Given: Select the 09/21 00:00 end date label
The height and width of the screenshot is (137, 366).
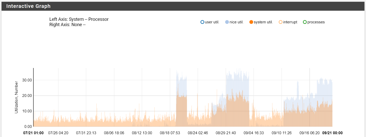Looking at the screenshot, I should [332, 133].
